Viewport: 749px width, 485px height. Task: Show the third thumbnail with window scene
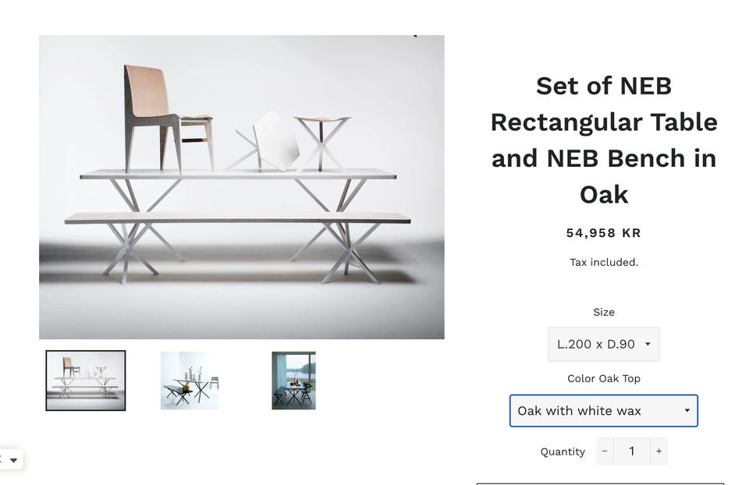point(293,381)
